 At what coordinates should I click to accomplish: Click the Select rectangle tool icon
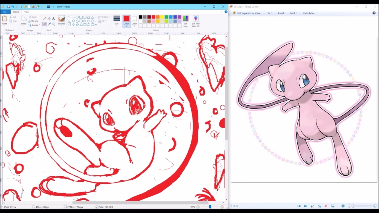click(24, 18)
